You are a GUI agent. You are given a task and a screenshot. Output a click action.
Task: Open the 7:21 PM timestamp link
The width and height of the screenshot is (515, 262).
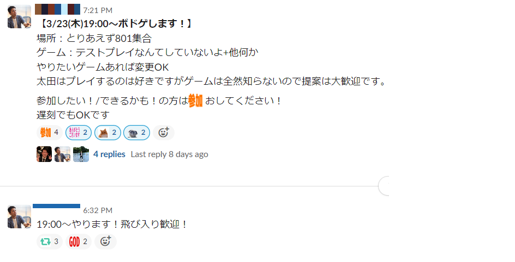click(98, 10)
